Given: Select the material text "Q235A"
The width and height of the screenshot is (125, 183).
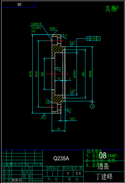Looking at the screenshot, I should click(61, 158).
